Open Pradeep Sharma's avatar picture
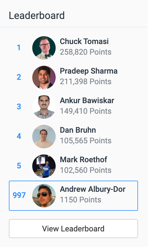This screenshot has height=247, width=148. [44, 77]
